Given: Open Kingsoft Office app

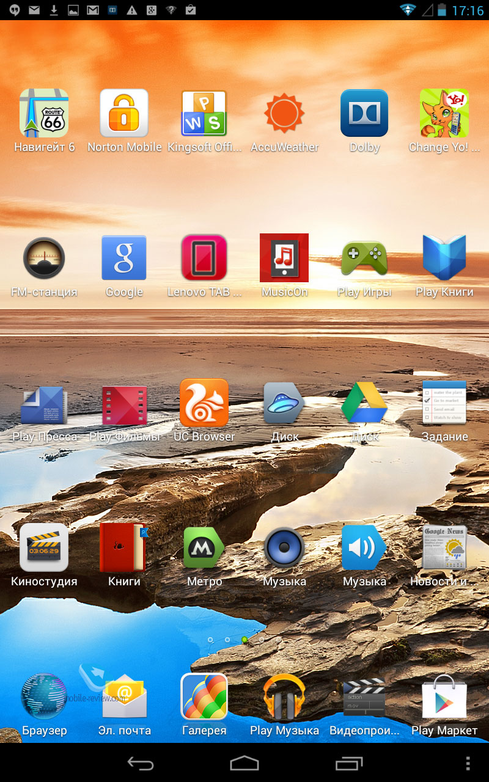Looking at the screenshot, I should (204, 114).
